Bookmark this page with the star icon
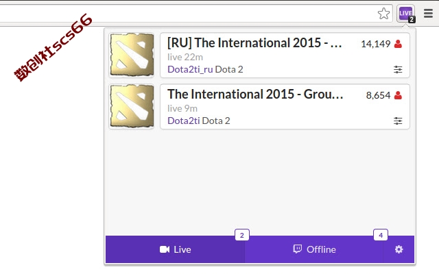The width and height of the screenshot is (439, 274). 383,14
